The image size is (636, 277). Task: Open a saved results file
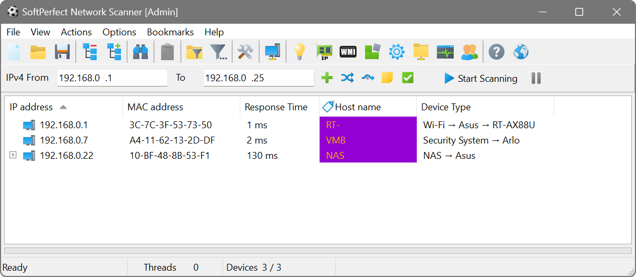[x=38, y=52]
